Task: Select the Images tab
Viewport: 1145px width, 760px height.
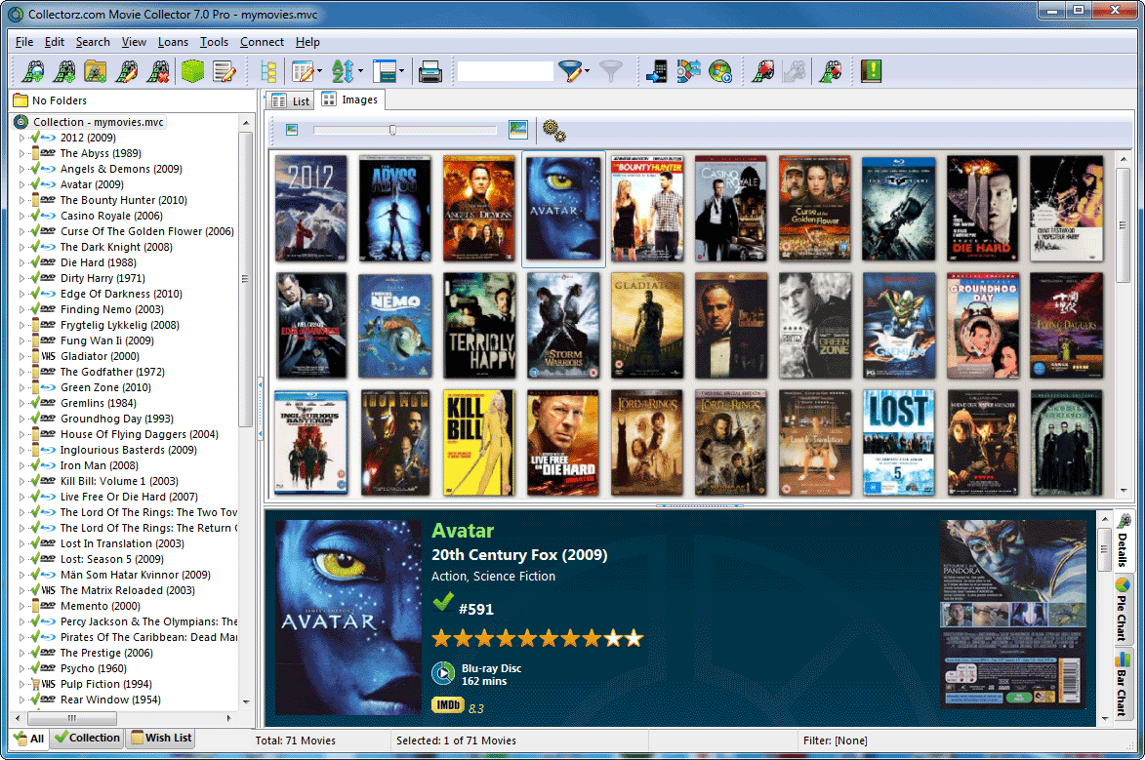Action: (x=351, y=100)
